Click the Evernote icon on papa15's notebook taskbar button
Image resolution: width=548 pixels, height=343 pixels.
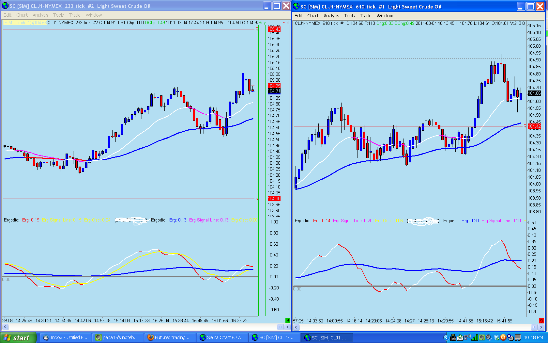pyautogui.click(x=98, y=337)
